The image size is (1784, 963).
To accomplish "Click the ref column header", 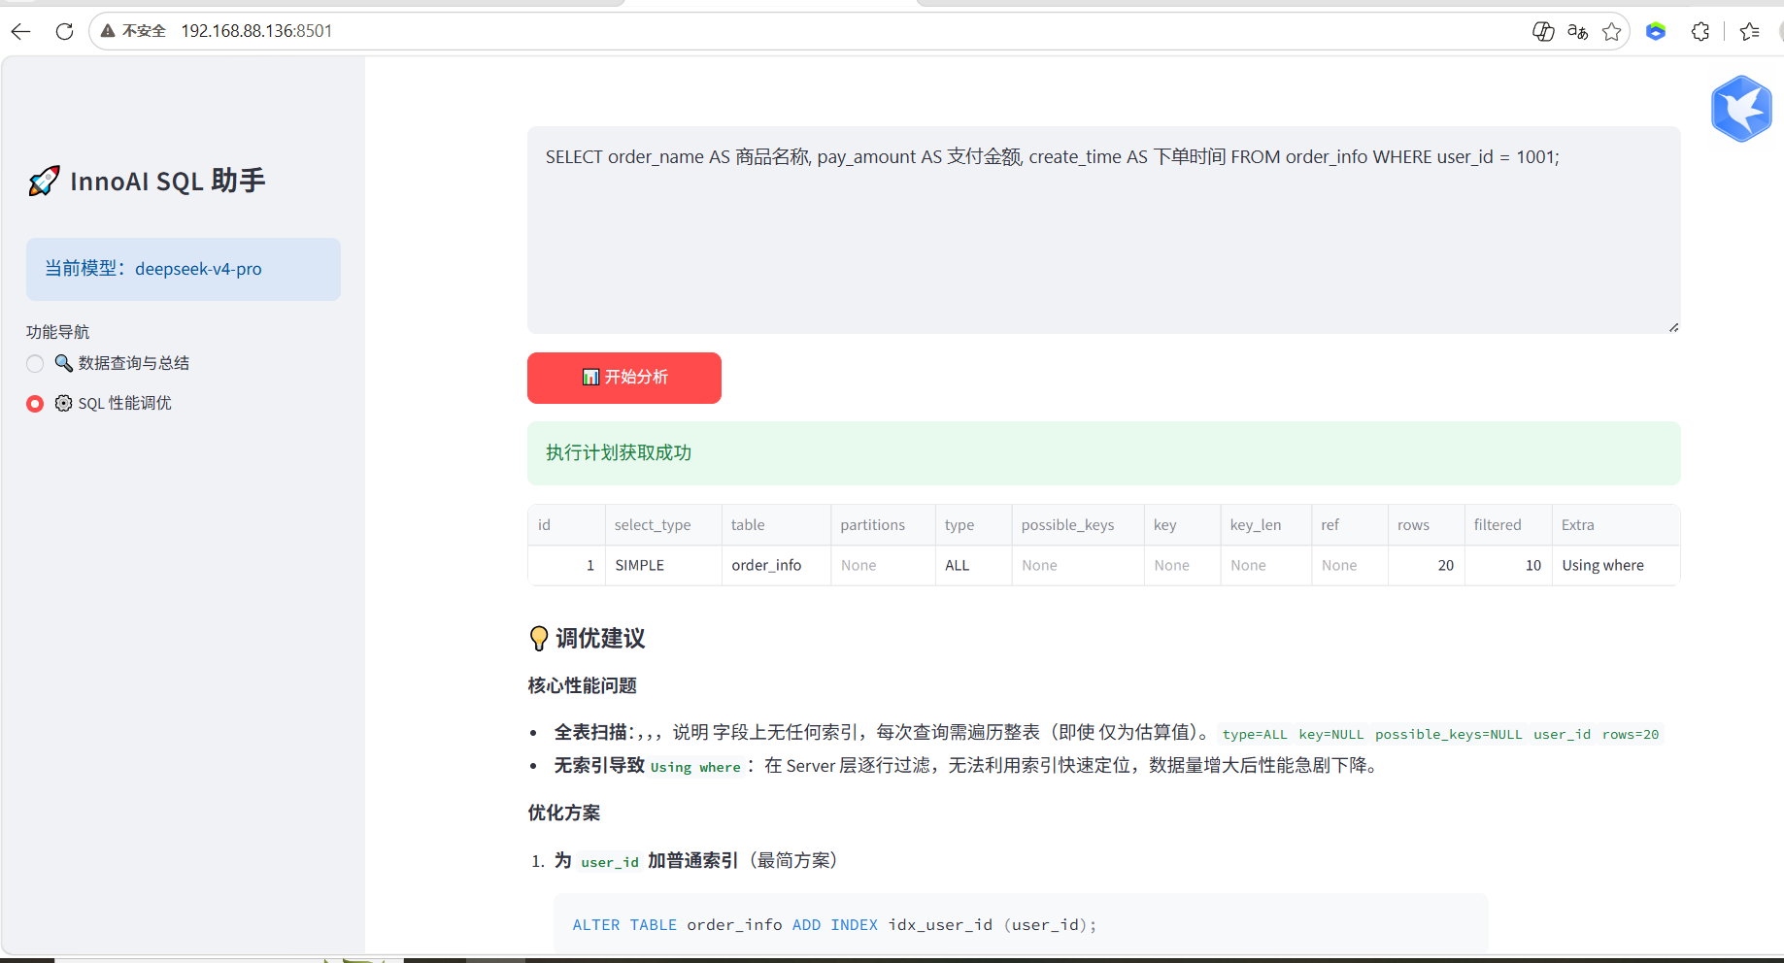I will pos(1350,525).
